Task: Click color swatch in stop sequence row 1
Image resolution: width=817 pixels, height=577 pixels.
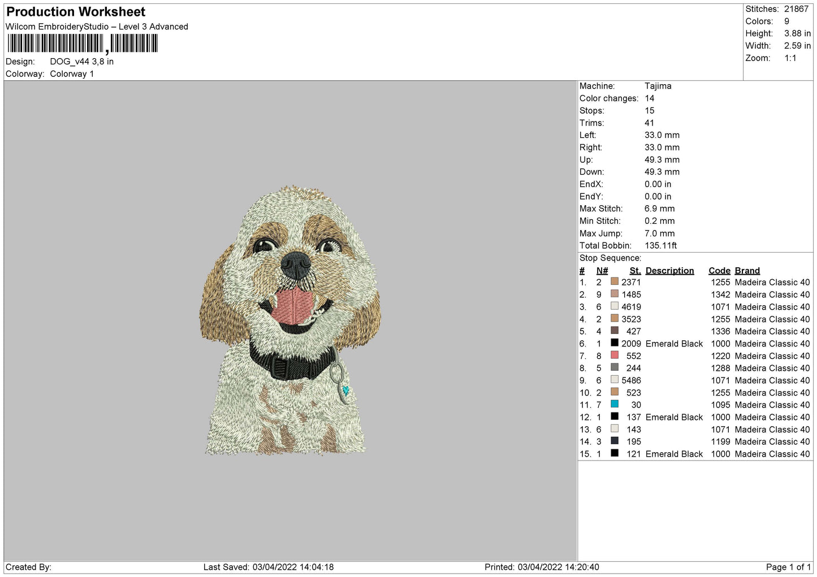Action: click(615, 281)
